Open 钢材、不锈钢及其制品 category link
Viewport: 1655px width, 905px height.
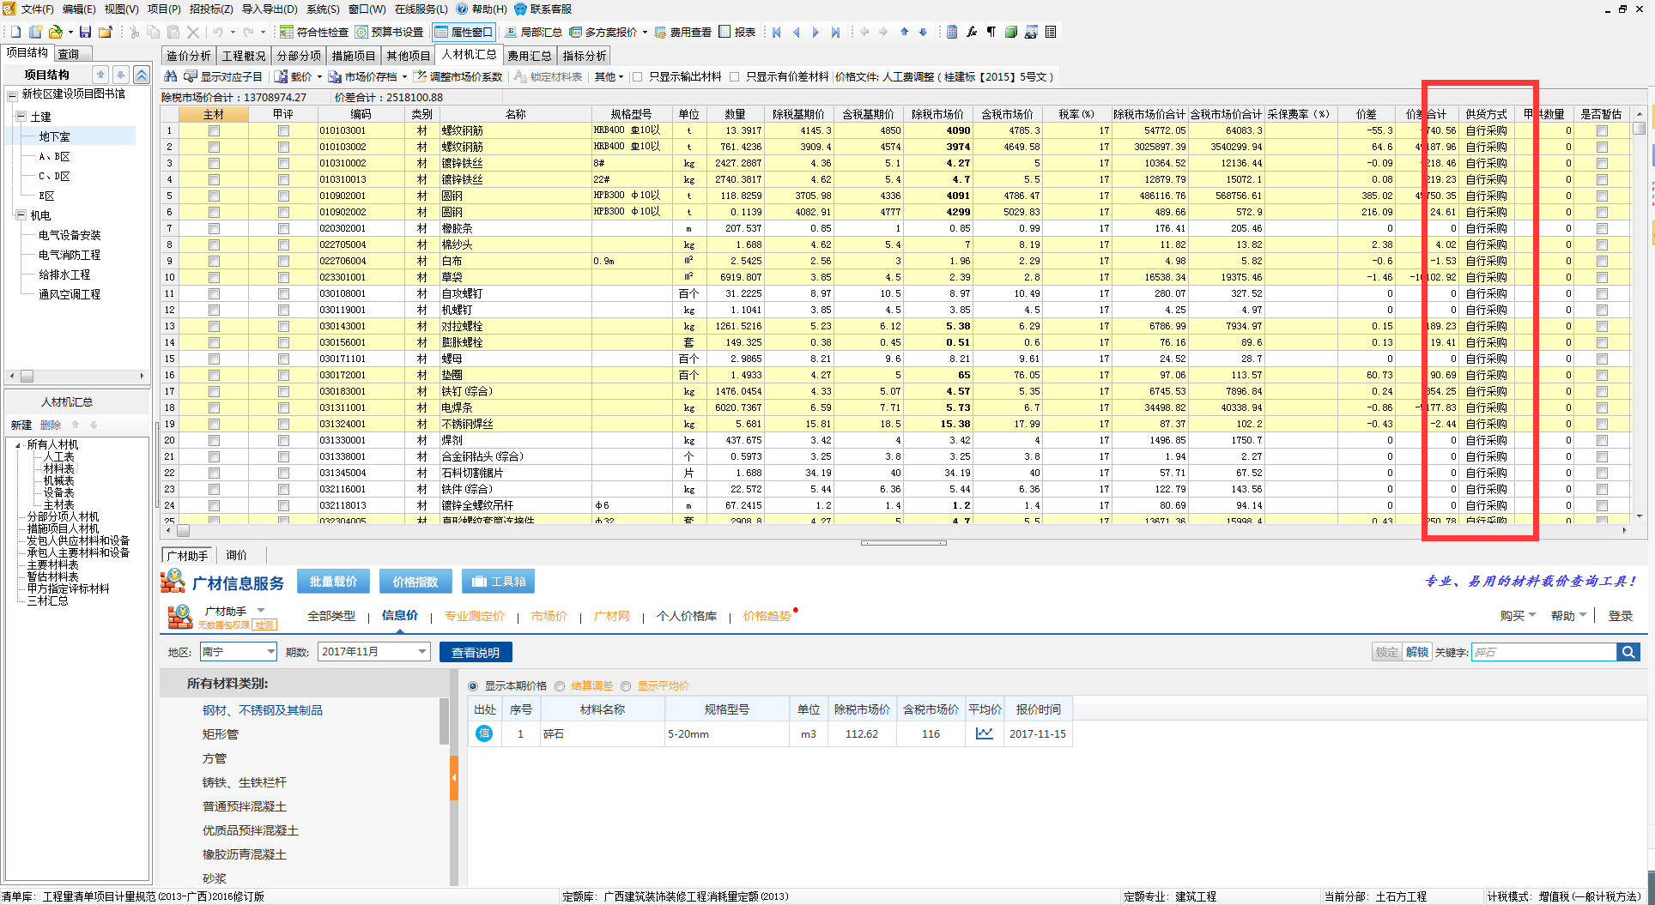pyautogui.click(x=263, y=710)
